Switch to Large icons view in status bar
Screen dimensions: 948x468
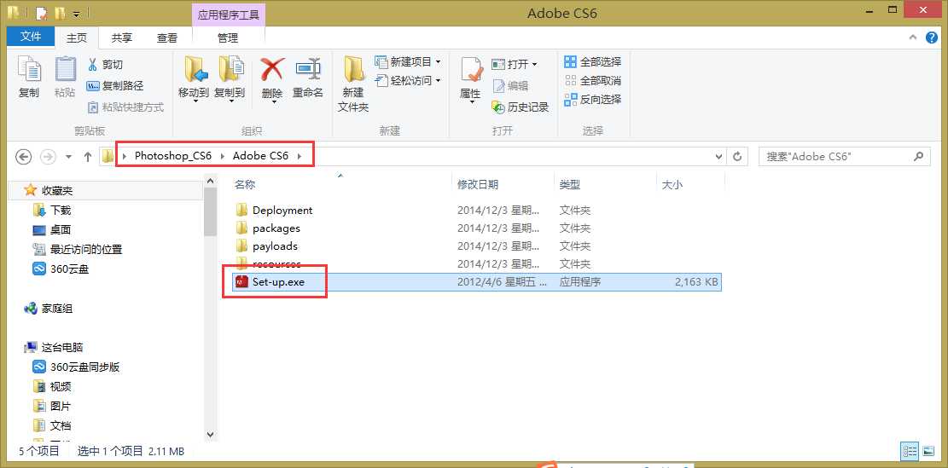point(928,451)
